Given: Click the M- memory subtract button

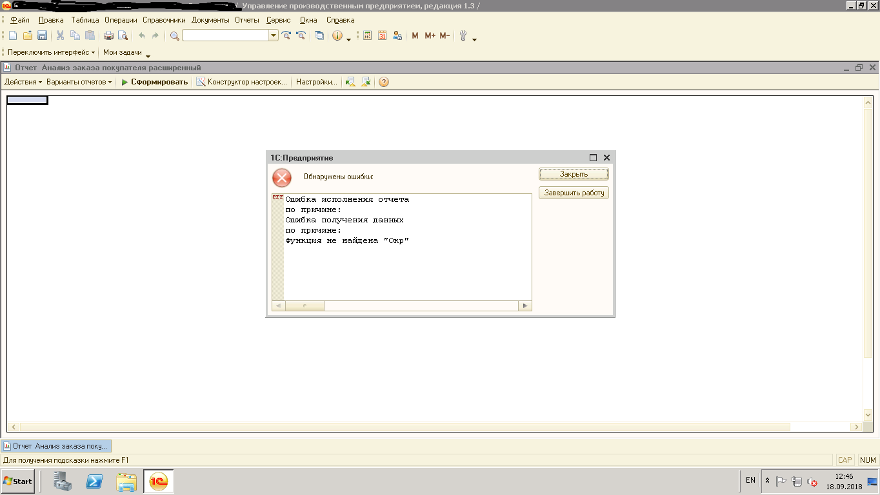Looking at the screenshot, I should click(x=445, y=36).
